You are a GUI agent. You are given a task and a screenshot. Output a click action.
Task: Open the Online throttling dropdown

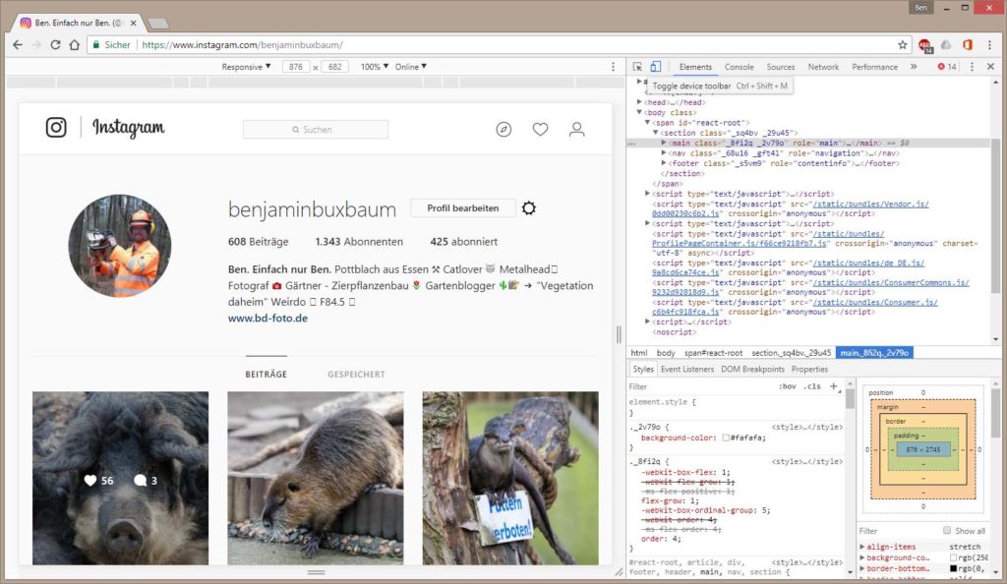point(410,67)
